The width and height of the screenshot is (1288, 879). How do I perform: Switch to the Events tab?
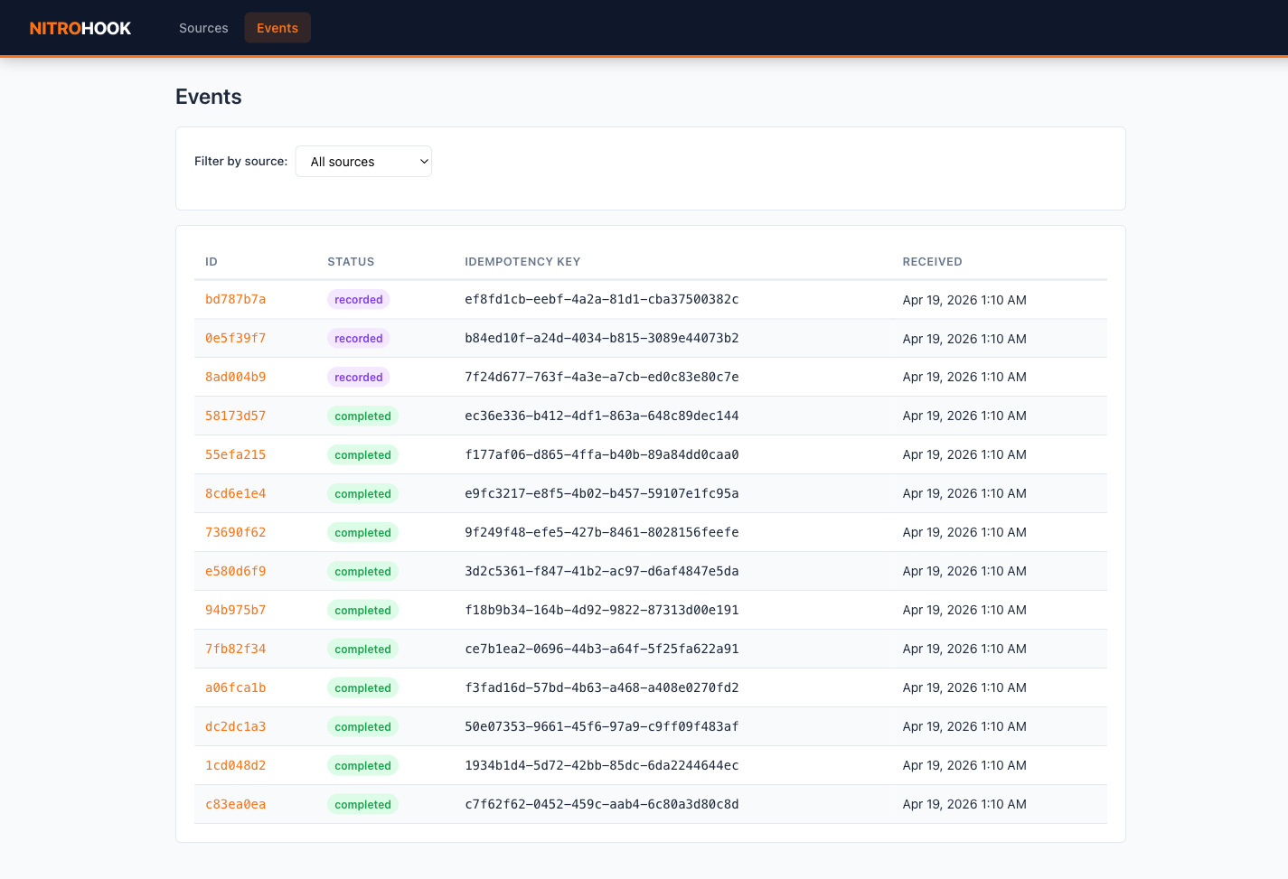pos(277,28)
